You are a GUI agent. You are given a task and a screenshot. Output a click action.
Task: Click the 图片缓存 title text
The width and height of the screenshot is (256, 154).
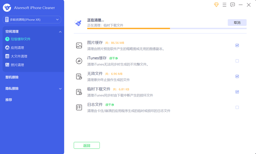point(95,42)
